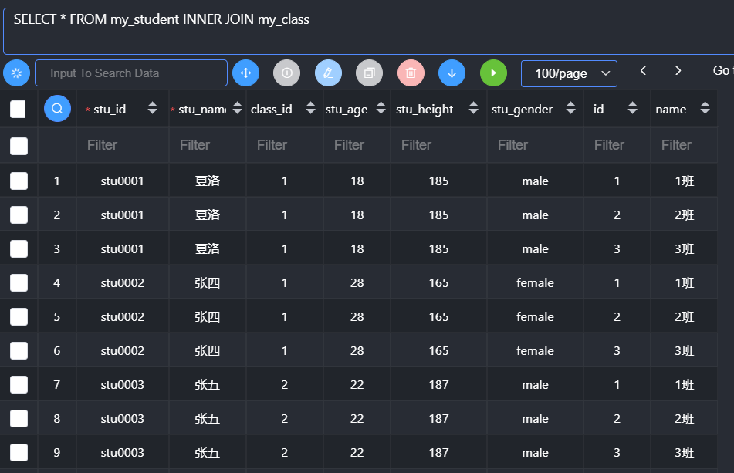This screenshot has width=734, height=473.
Task: Select stu0001 cell in row 1
Action: 122,181
